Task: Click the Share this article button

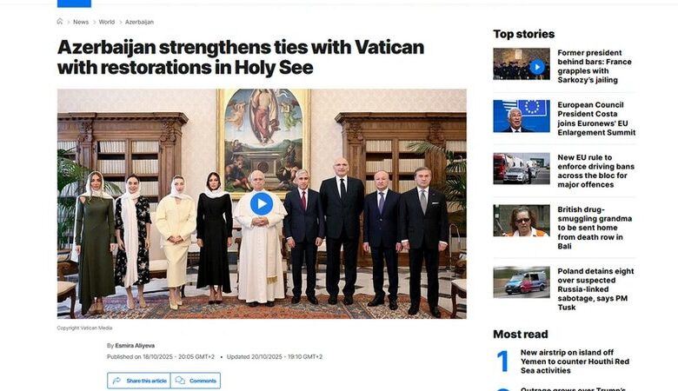Action: [139, 381]
